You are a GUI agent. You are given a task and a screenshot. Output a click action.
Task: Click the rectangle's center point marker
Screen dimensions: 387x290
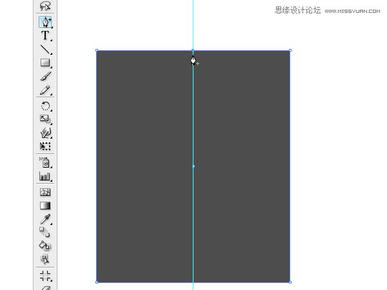tap(193, 166)
